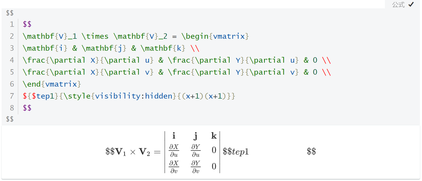Click the bold V₁ in rendered formula
Image resolution: width=422 pixels, height=181 pixels.
tap(121, 152)
